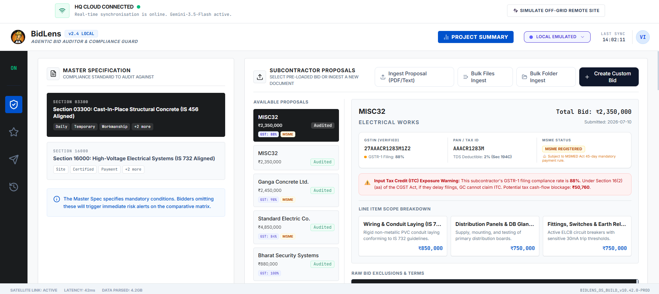Select Section 03300 structural concrete spec card
Viewport: 659px width, 294px height.
(136, 115)
